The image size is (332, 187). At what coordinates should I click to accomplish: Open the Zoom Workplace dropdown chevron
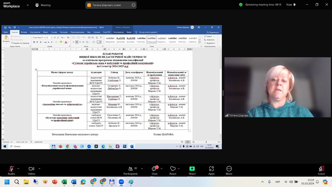point(27,5)
